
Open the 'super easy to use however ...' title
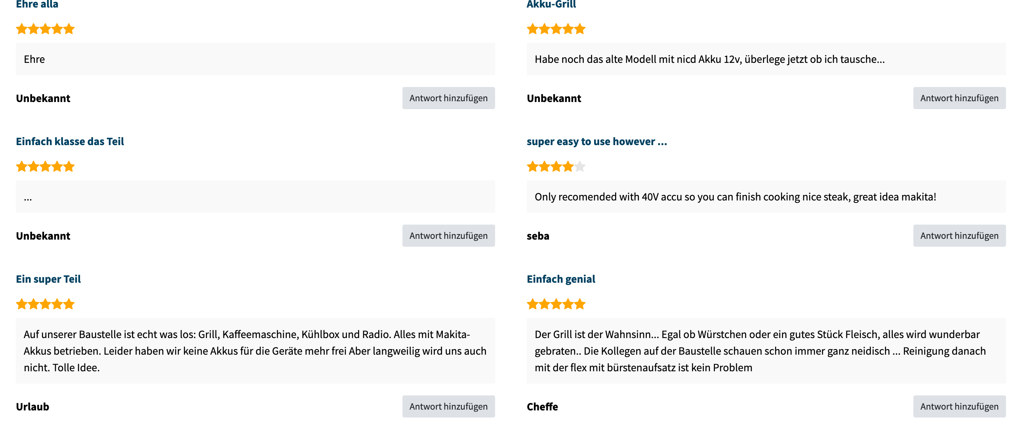click(596, 142)
